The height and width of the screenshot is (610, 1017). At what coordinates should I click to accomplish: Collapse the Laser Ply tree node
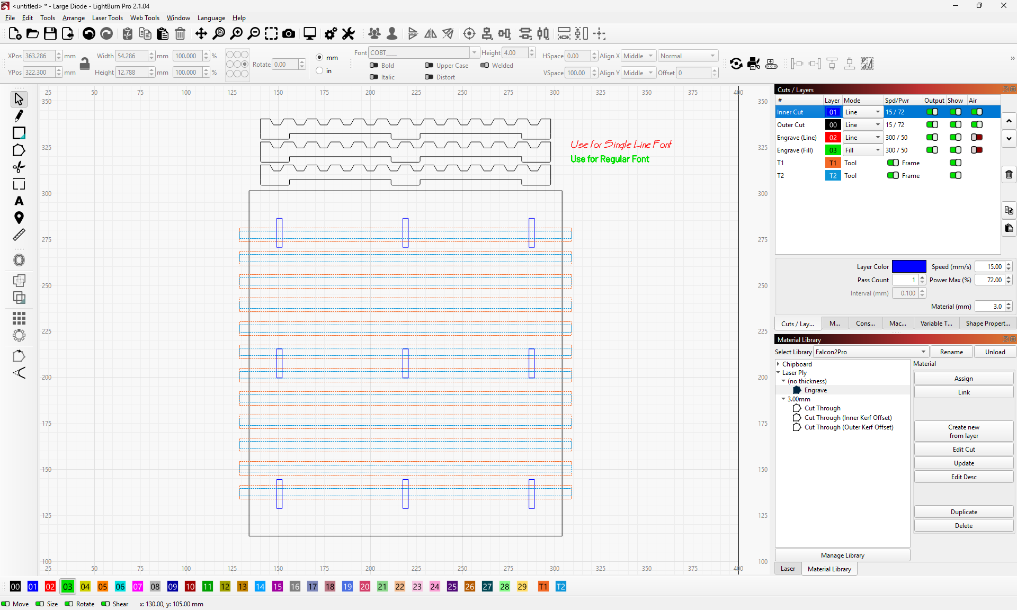pos(778,372)
